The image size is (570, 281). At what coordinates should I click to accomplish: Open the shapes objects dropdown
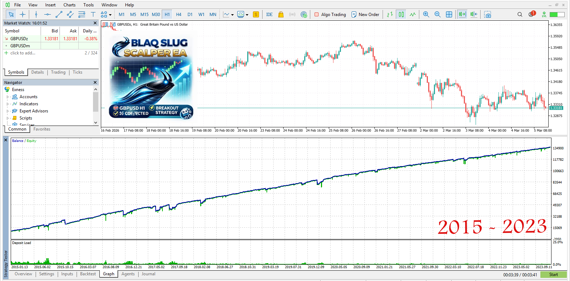pos(106,15)
